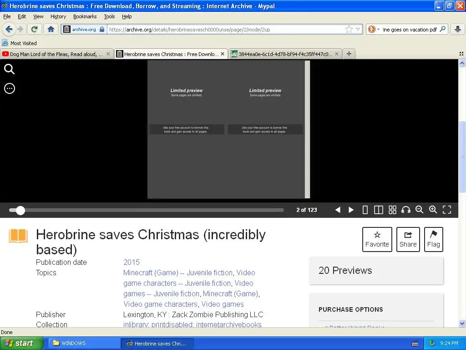Viewport: 466px width, 350px height.
Task: Zoom out of the book
Action: (419, 210)
